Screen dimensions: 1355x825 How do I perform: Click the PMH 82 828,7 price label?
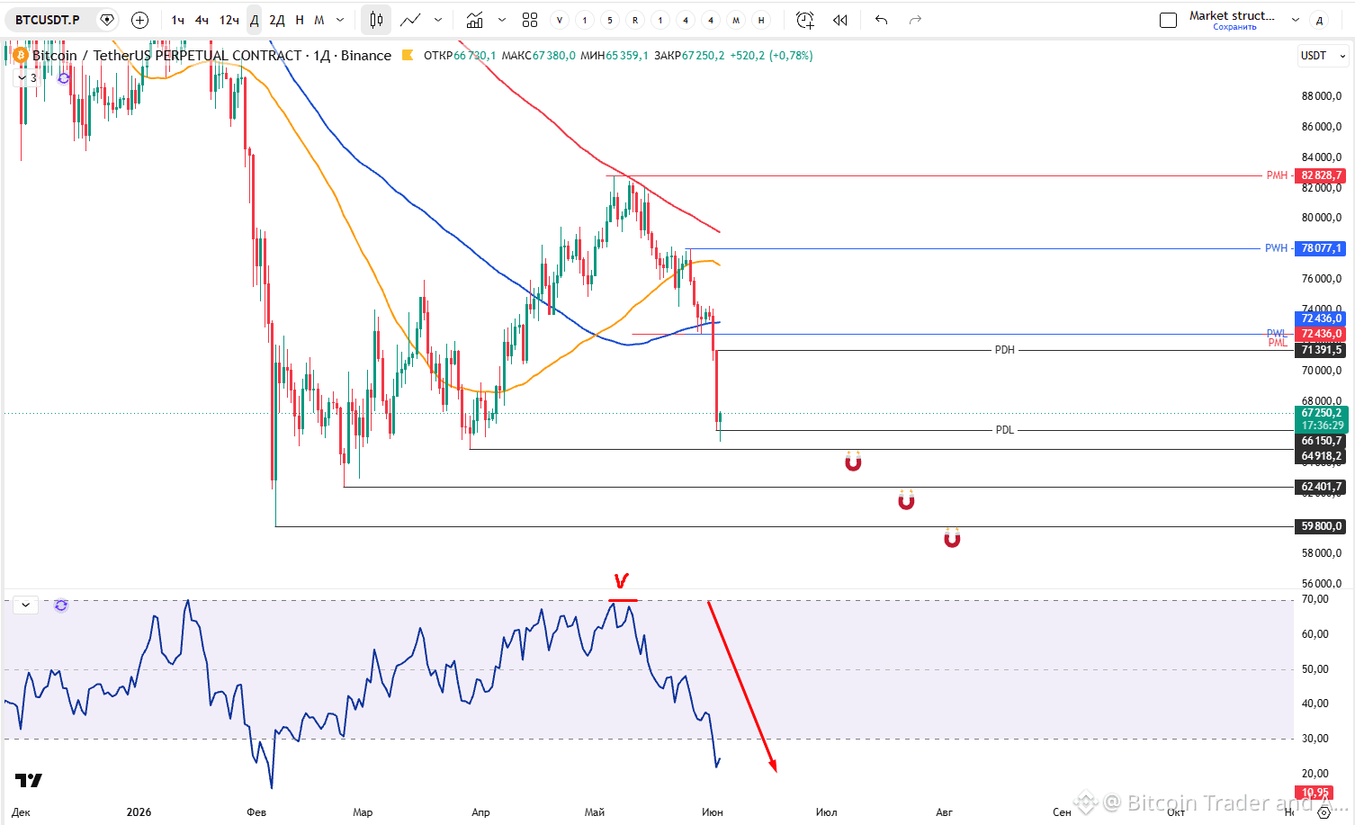[x=1320, y=175]
